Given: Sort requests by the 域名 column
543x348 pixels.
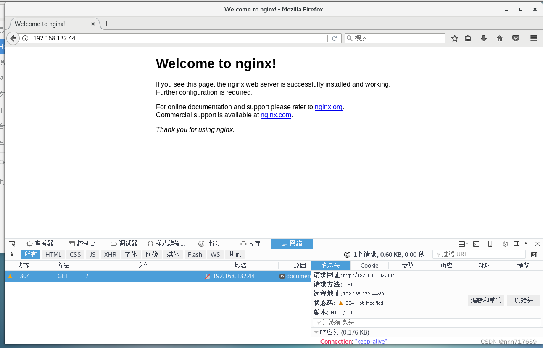Looking at the screenshot, I should (240, 266).
